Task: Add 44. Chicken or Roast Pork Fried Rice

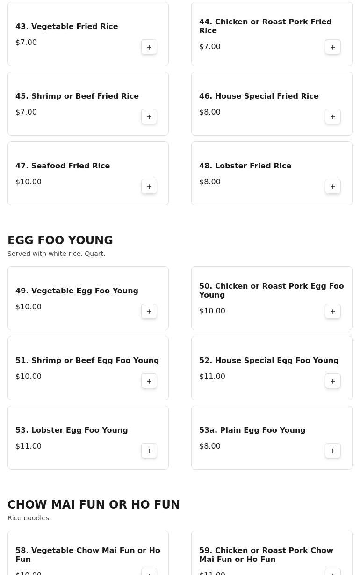Action: click(333, 47)
